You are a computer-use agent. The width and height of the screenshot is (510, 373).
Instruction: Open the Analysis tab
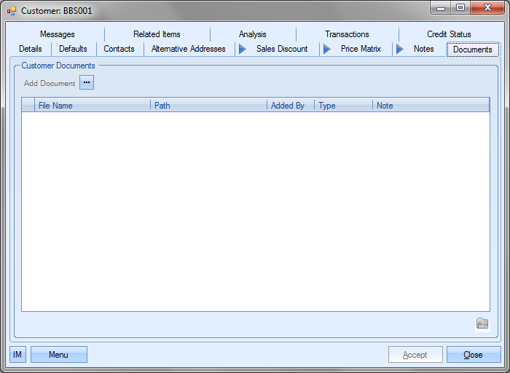253,34
